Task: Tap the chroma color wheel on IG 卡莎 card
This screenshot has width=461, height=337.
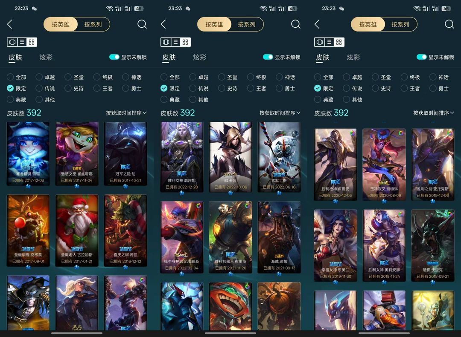Action: coord(247,125)
